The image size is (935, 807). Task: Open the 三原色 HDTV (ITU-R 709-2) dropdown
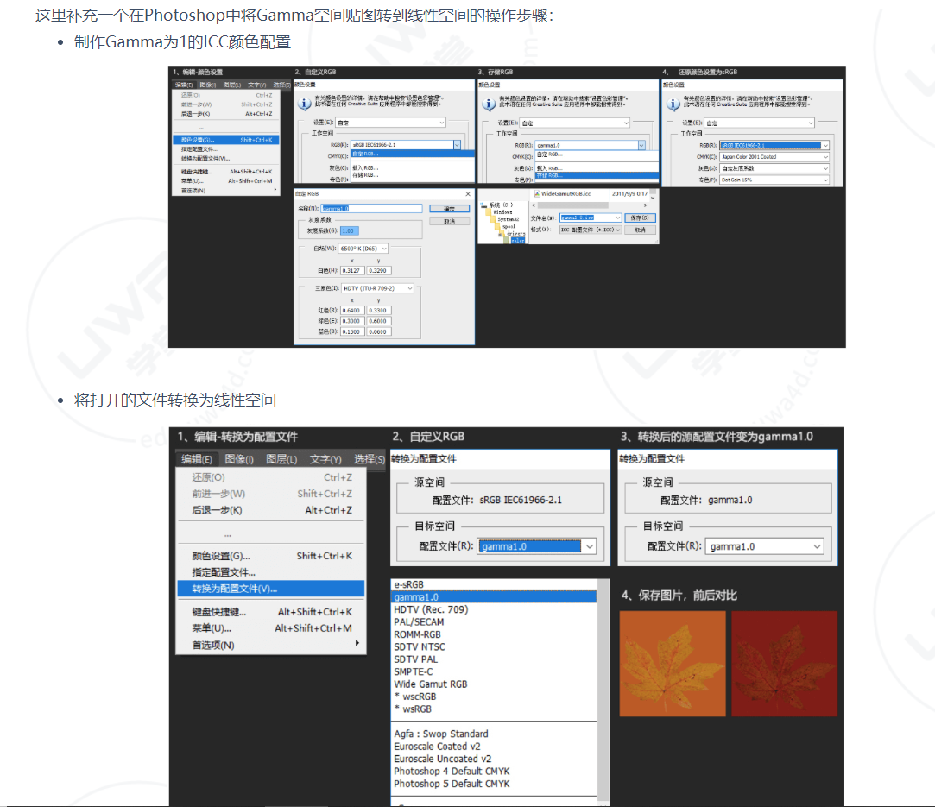coord(377,288)
